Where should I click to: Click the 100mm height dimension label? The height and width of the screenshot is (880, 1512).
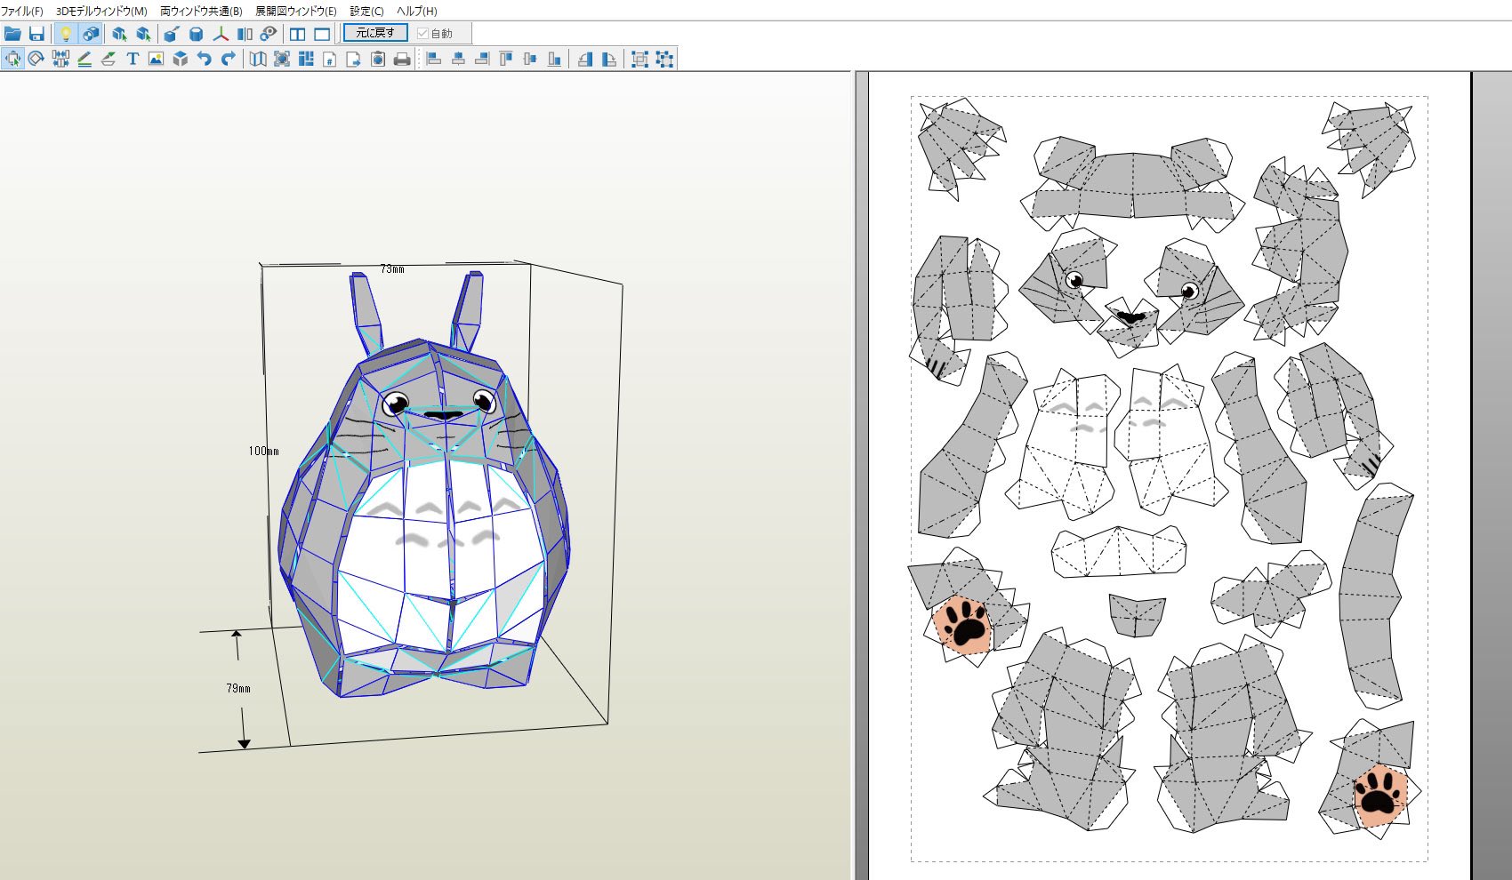263,451
